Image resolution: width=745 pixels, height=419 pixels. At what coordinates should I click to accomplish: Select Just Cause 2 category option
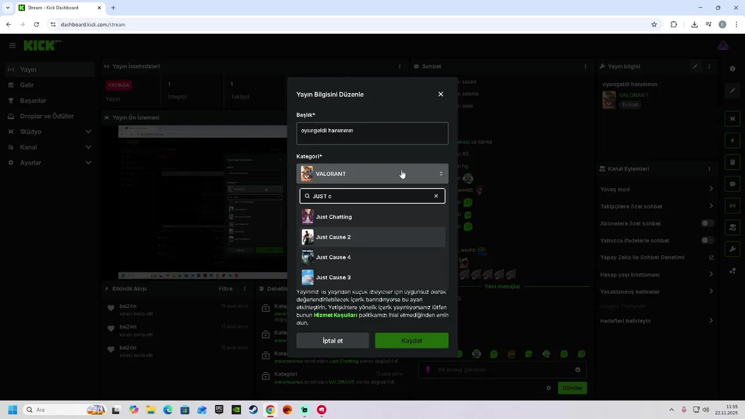click(x=372, y=237)
